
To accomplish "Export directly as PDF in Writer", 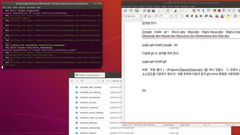I will tap(144, 10).
